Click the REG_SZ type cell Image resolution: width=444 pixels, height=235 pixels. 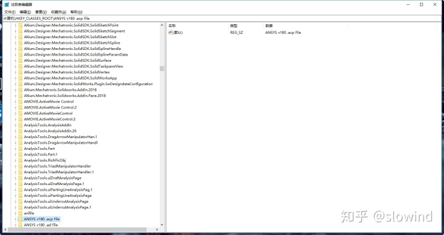[236, 33]
